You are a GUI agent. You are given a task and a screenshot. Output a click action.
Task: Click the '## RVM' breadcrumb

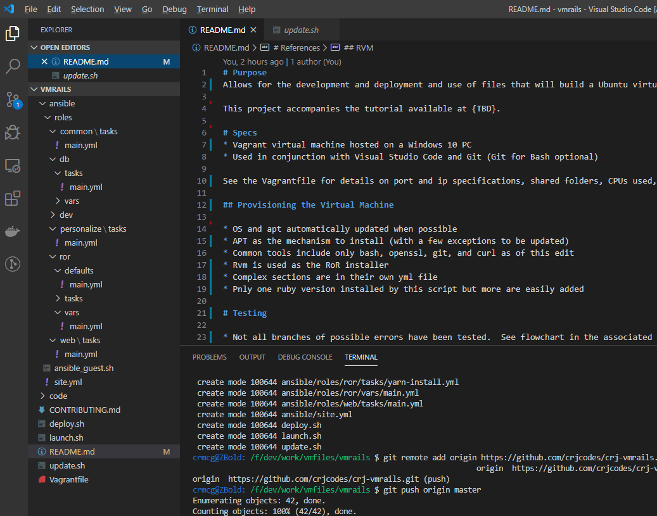(x=358, y=47)
